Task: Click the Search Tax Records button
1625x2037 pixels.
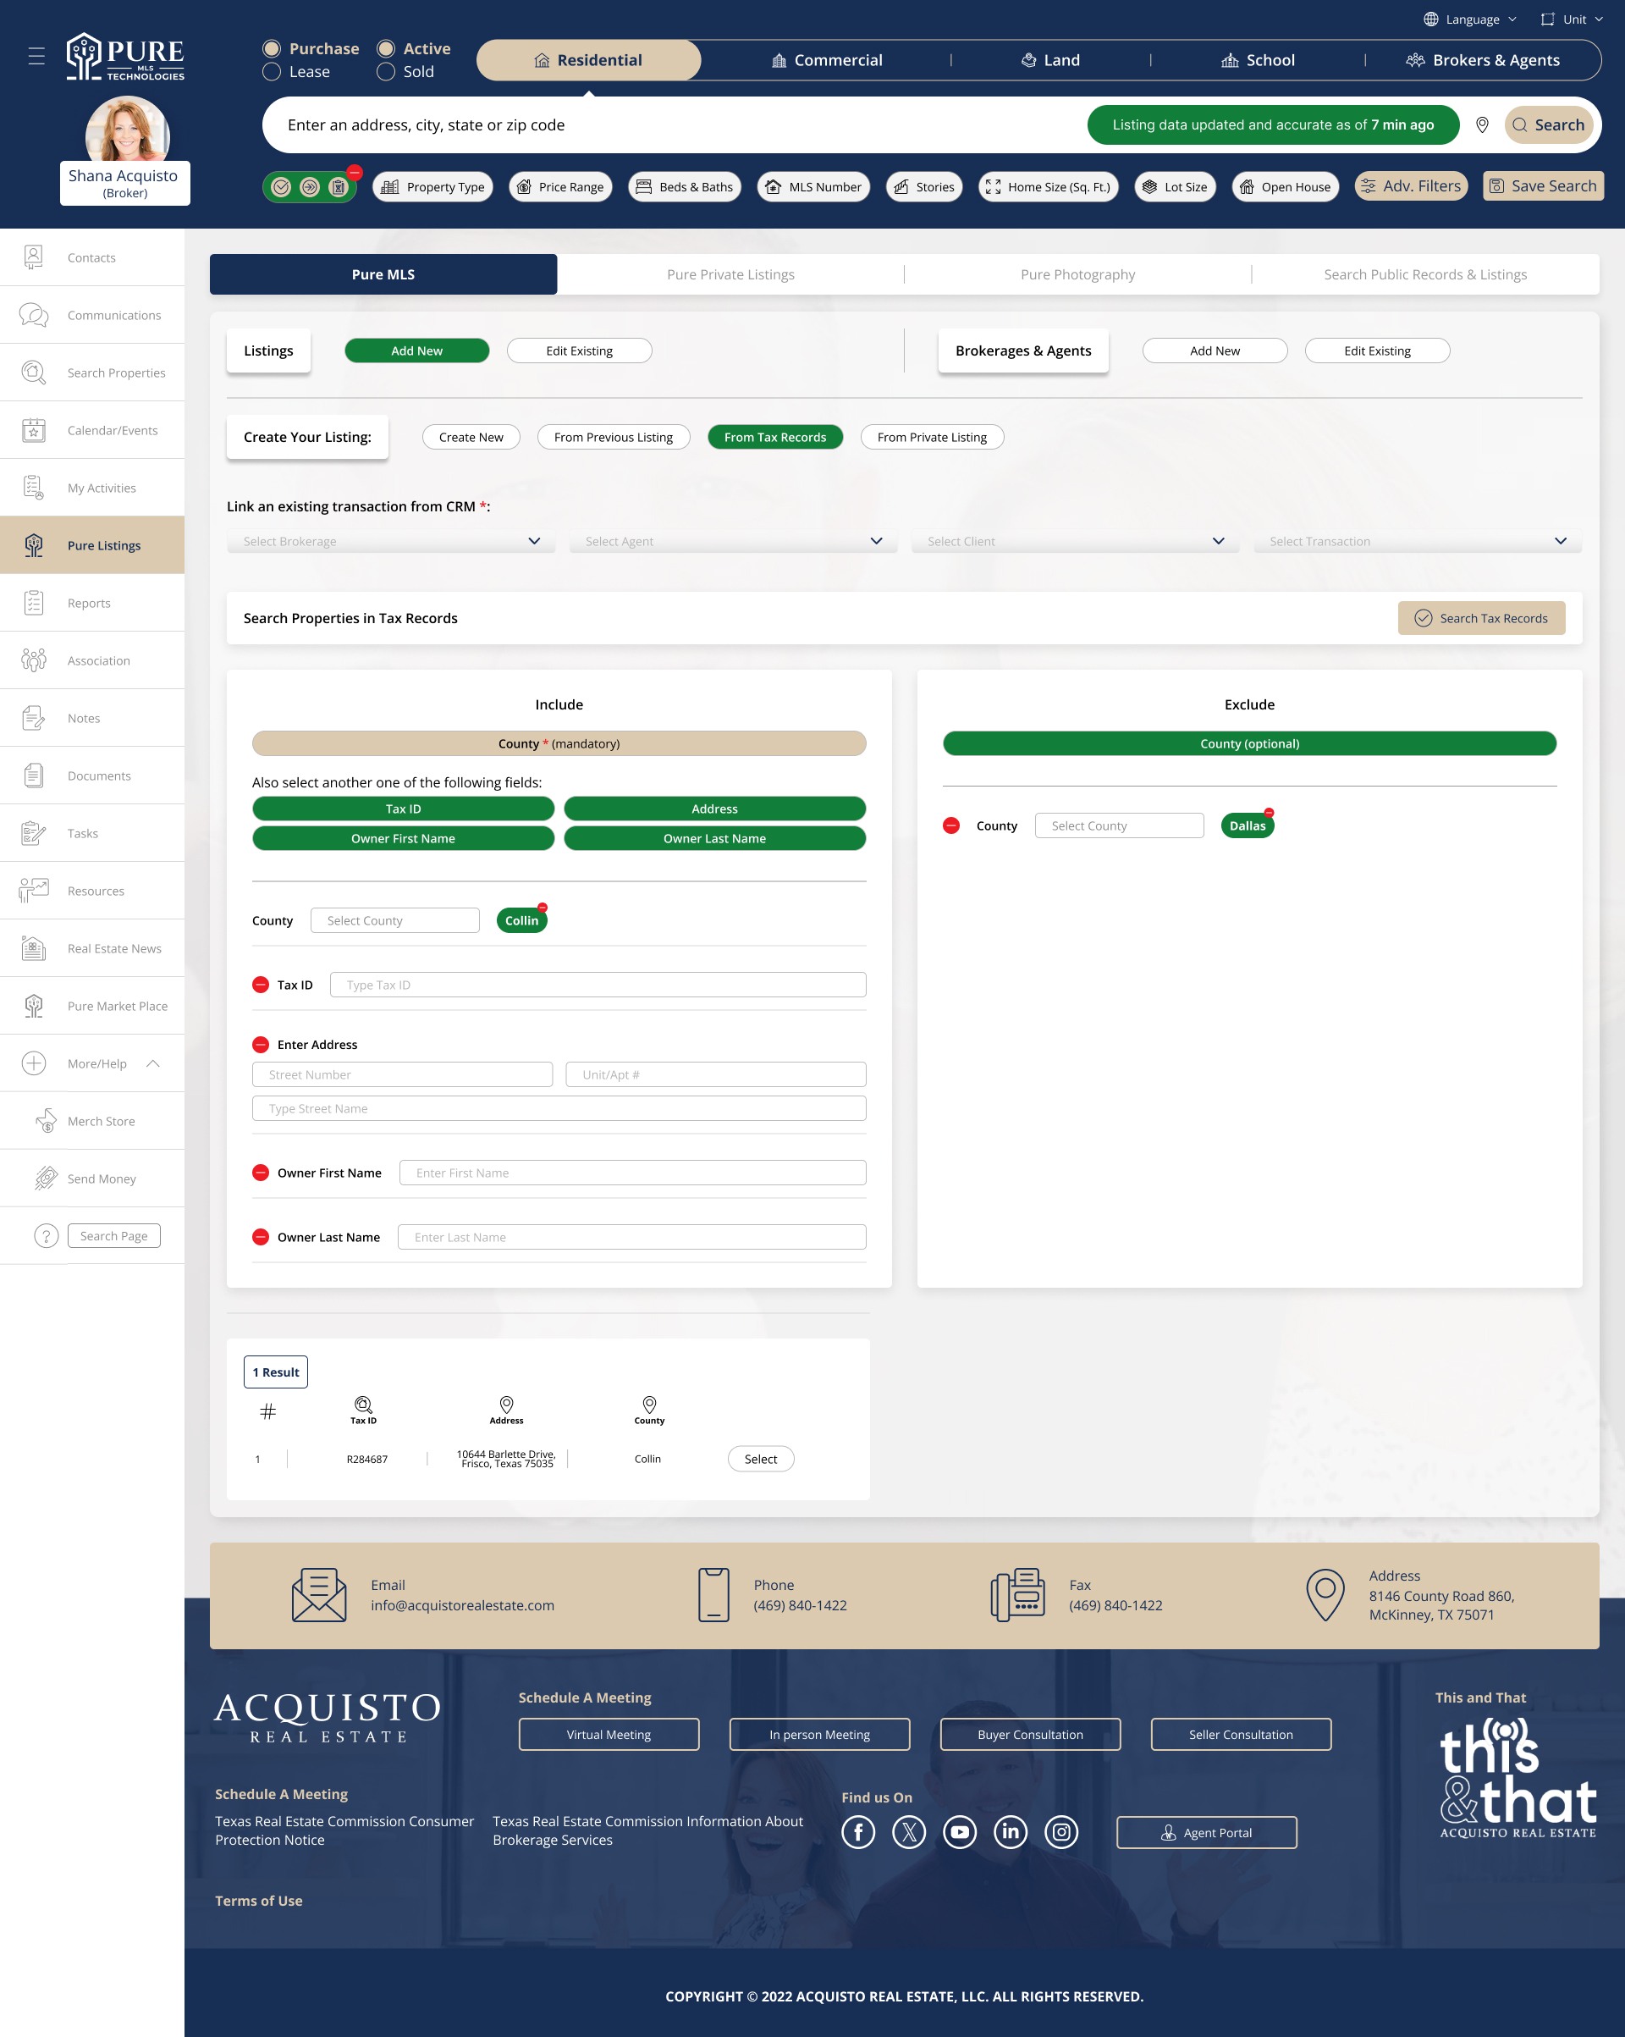Action: coord(1480,619)
